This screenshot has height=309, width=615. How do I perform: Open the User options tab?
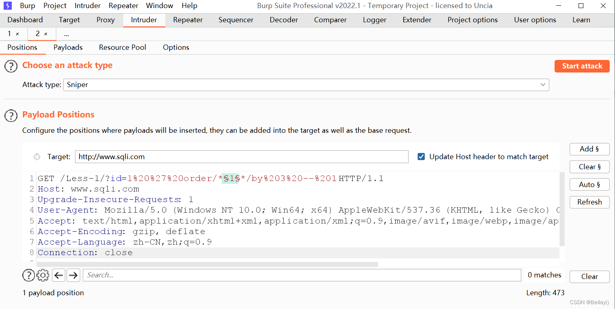click(535, 20)
